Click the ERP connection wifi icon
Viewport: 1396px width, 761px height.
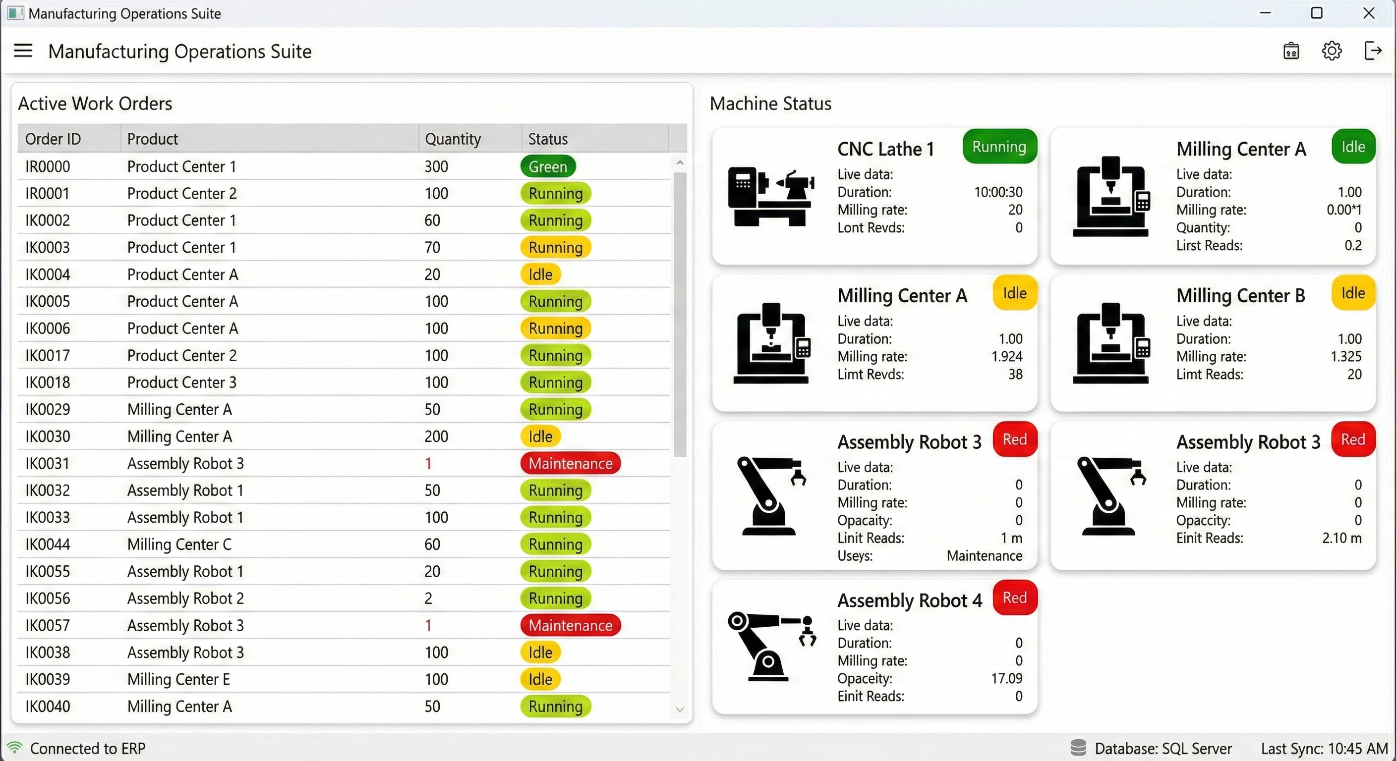15,748
